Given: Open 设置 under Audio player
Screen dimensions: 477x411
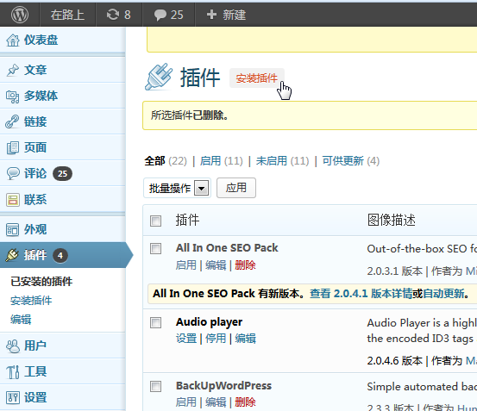Looking at the screenshot, I should tap(186, 339).
